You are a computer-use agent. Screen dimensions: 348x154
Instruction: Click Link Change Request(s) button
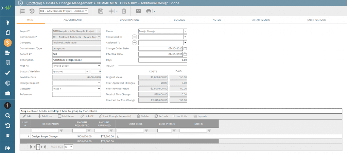115,116
